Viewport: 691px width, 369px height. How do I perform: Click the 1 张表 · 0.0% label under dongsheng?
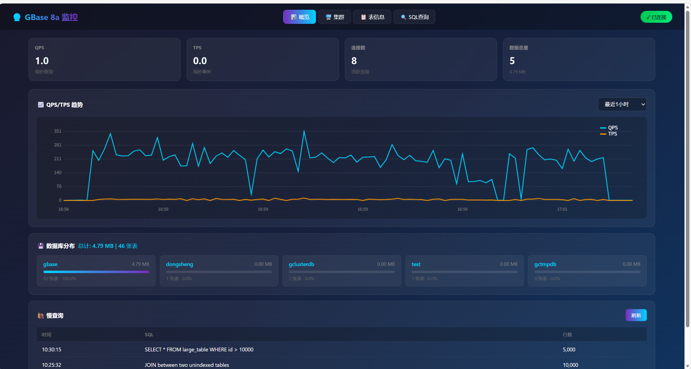click(x=179, y=279)
